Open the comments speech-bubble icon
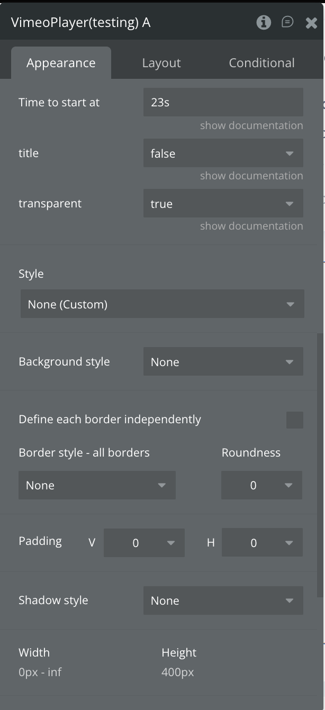 point(287,22)
